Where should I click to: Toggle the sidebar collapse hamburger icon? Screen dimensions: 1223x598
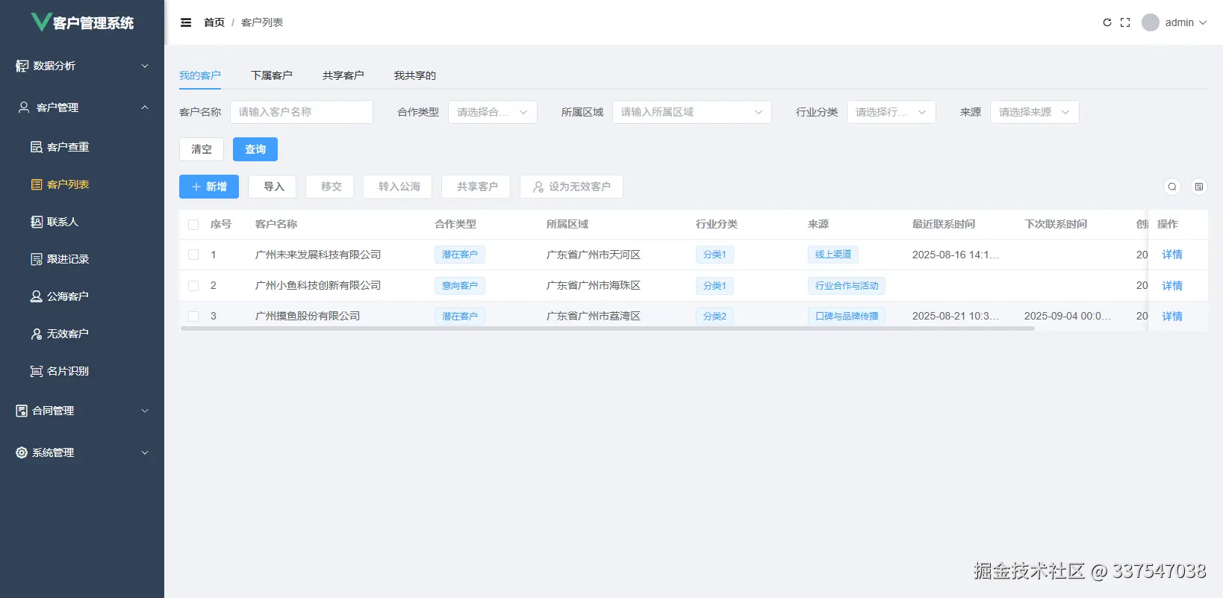[x=186, y=22]
